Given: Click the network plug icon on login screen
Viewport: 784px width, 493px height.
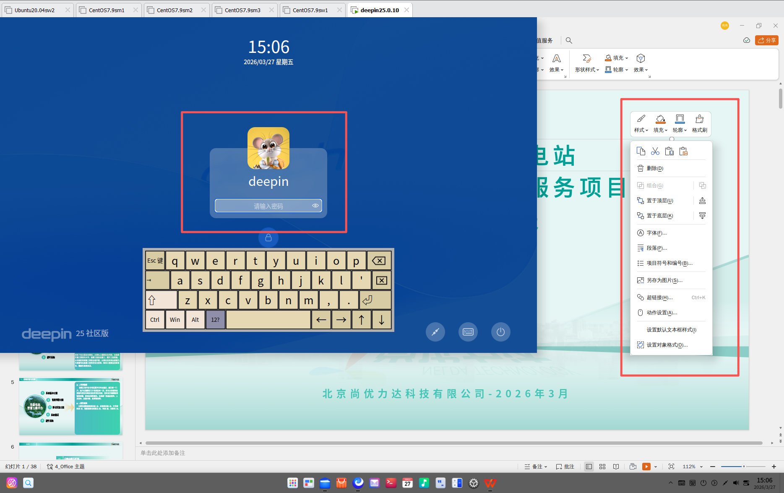Looking at the screenshot, I should [x=435, y=332].
